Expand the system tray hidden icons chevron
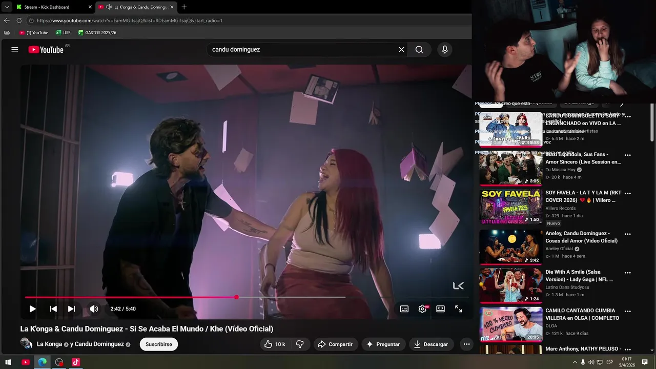The width and height of the screenshot is (656, 369). 575,362
